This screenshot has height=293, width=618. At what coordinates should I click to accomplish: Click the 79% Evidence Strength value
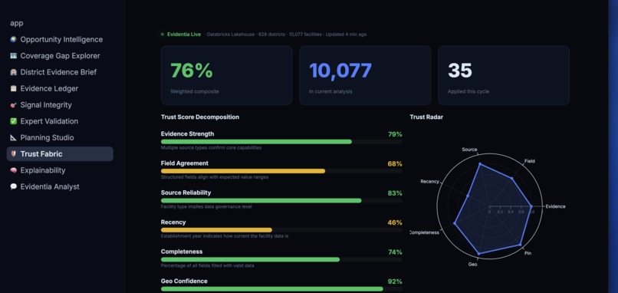pyautogui.click(x=395, y=134)
